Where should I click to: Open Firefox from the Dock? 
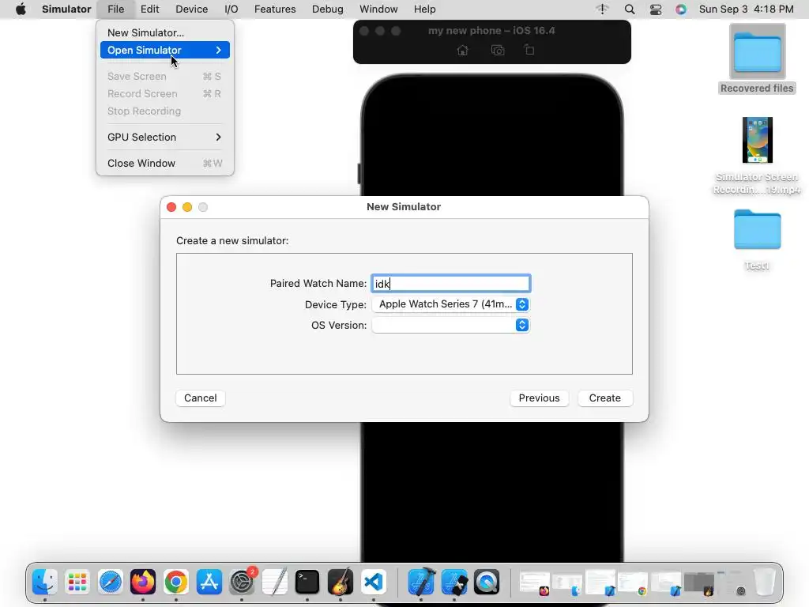pyautogui.click(x=143, y=582)
